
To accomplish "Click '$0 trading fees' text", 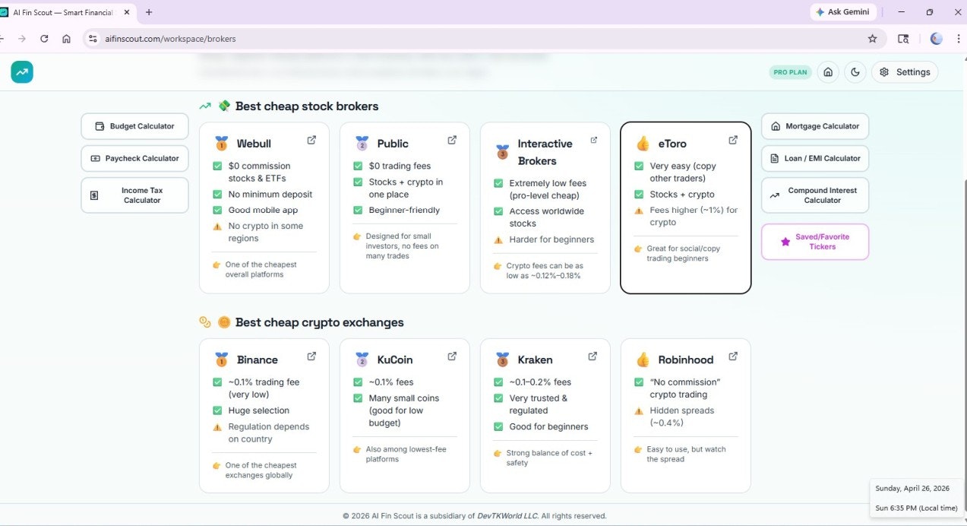I will [399, 166].
